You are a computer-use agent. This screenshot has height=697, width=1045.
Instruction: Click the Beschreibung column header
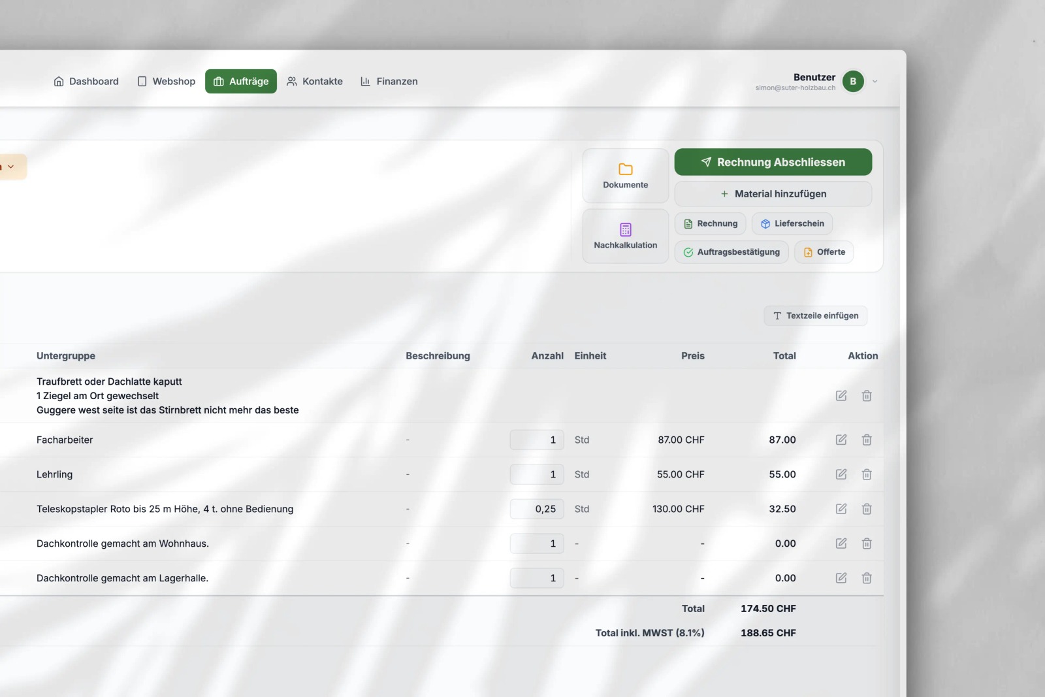pyautogui.click(x=438, y=356)
